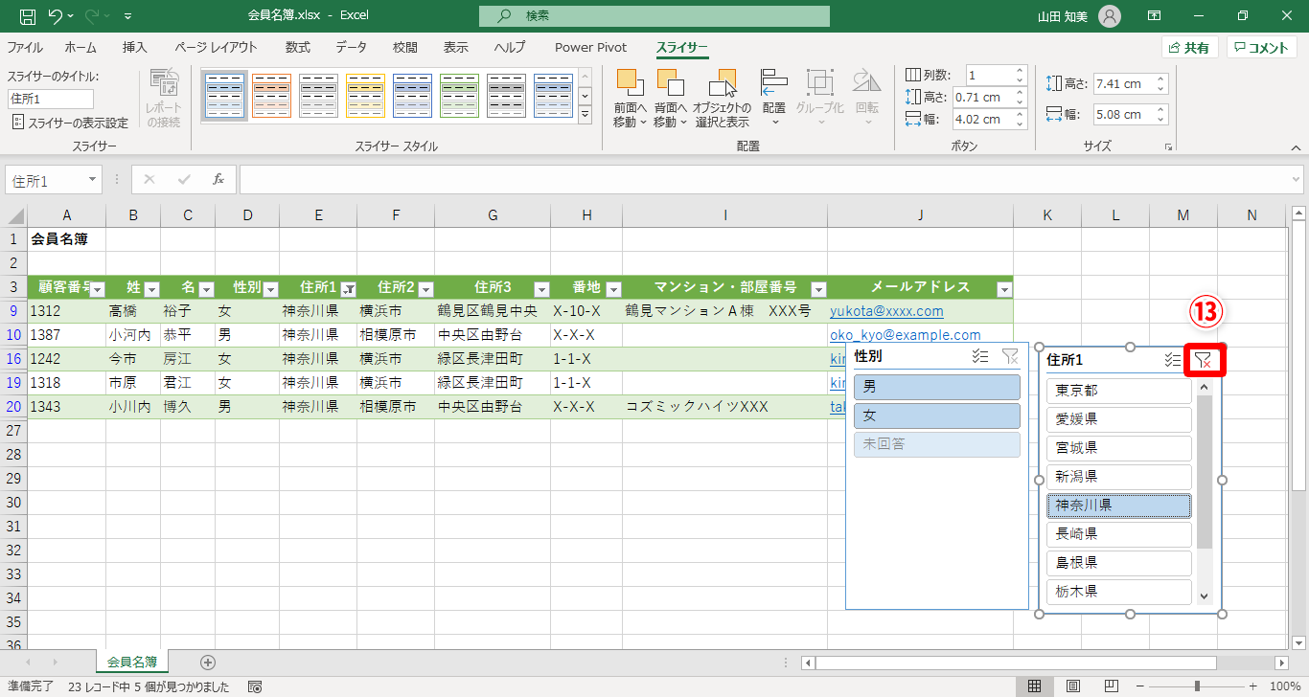Open Quick Access Toolbar customize dropdown

(127, 16)
